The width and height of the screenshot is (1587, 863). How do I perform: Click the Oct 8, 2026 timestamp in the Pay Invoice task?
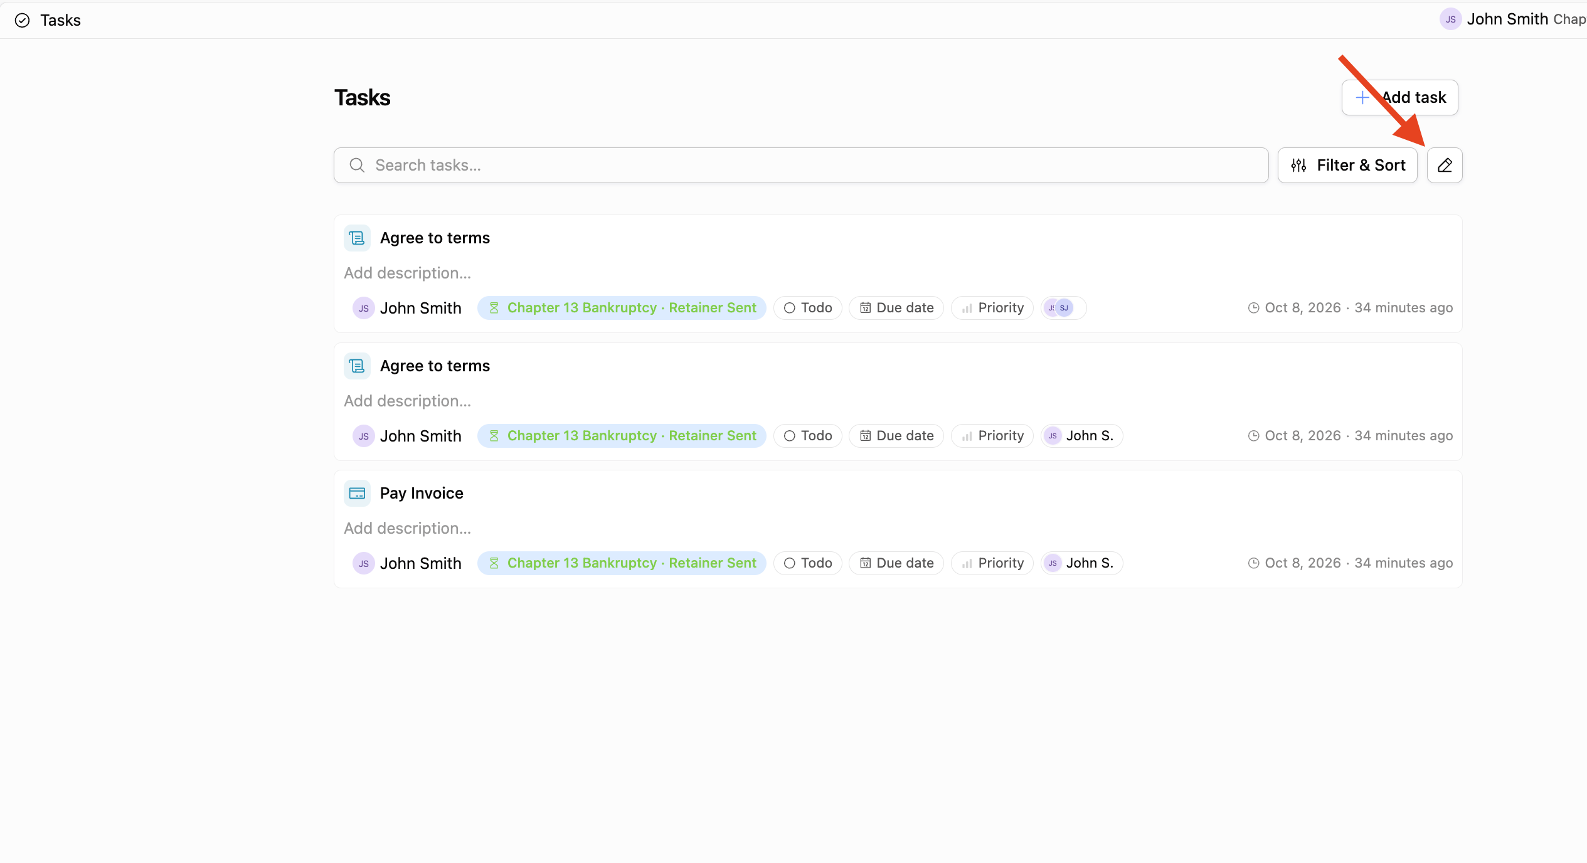tap(1350, 563)
